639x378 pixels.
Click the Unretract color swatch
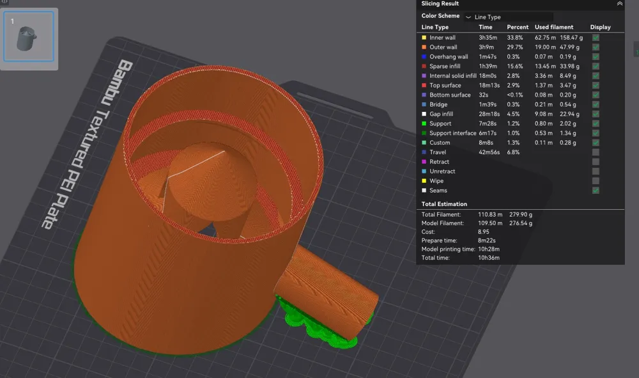[x=424, y=171]
